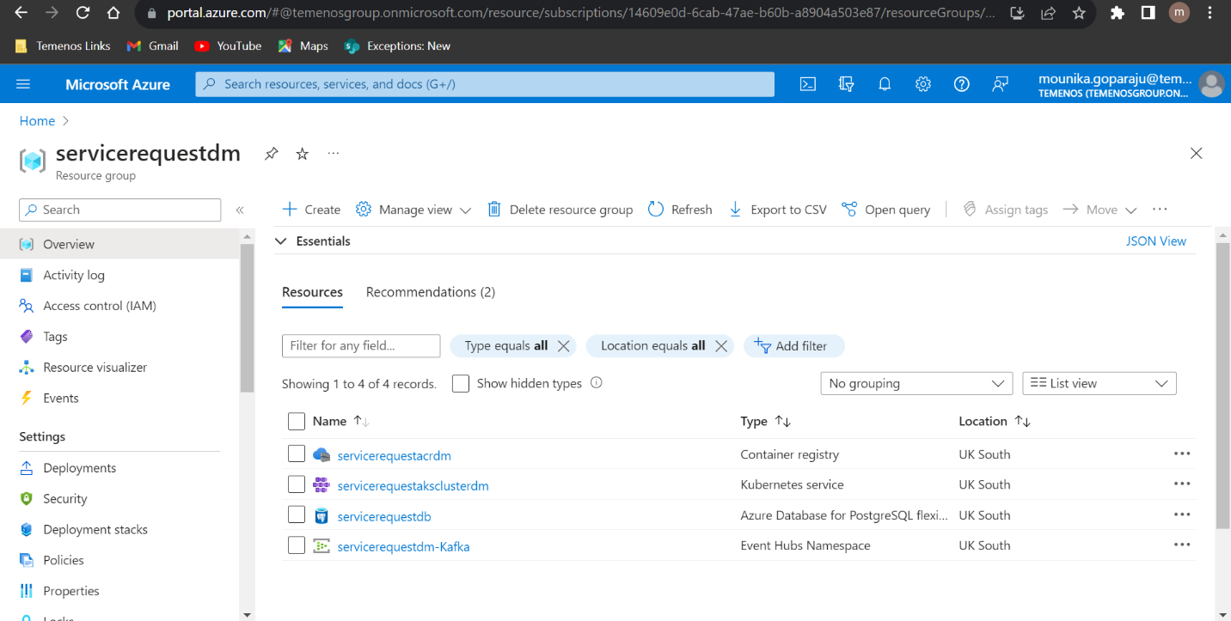This screenshot has height=621, width=1231.
Task: Switch to the Recommendations (2) tab
Action: click(x=430, y=292)
